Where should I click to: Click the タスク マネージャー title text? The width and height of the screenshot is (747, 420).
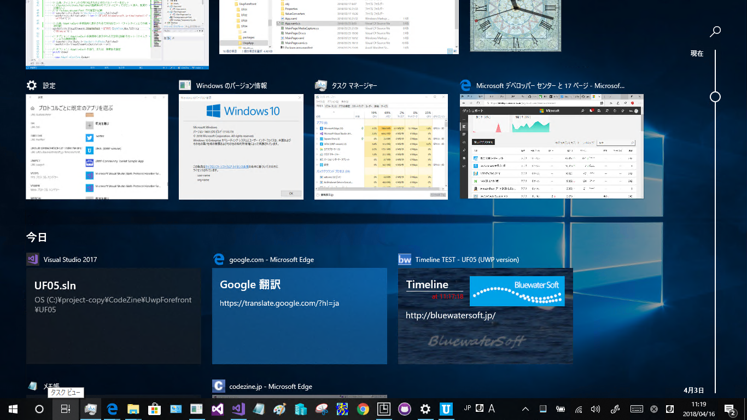point(354,86)
